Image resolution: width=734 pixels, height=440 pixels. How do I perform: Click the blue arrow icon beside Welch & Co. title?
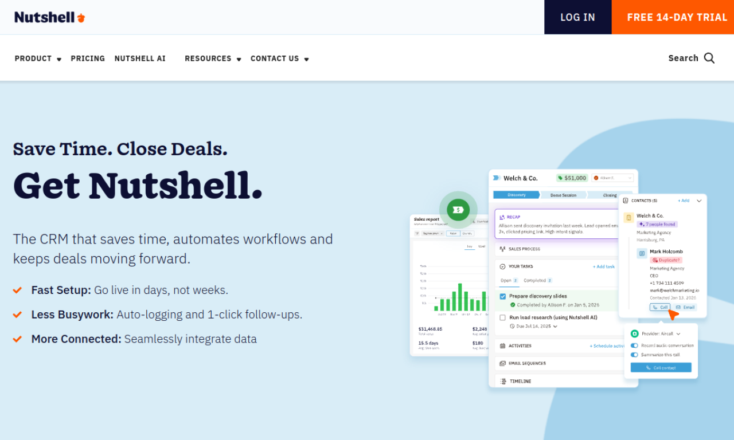[497, 178]
